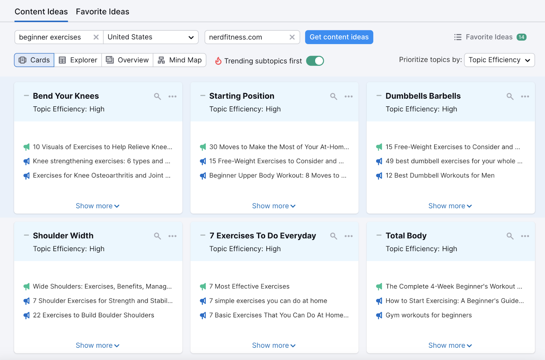Clear the beginner exercises keyword field
545x360 pixels.
(x=96, y=37)
